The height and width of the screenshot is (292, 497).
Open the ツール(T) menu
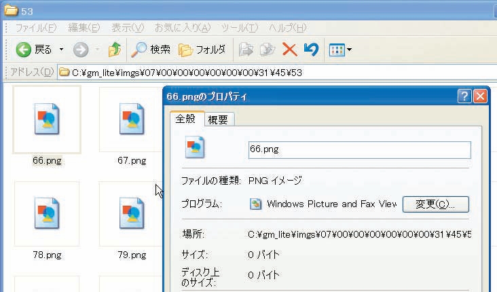(x=240, y=28)
